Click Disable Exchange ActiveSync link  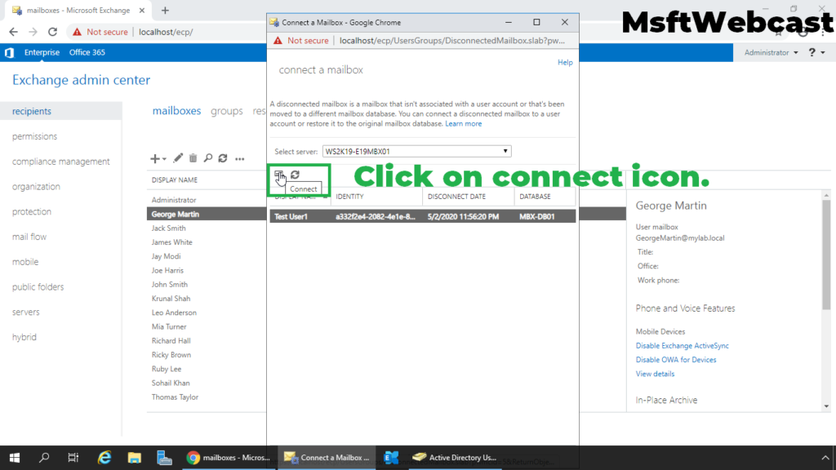pos(682,346)
